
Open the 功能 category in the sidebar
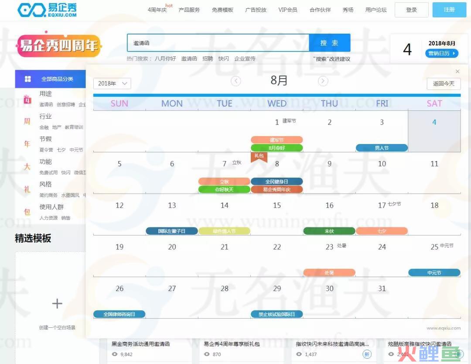[45, 162]
